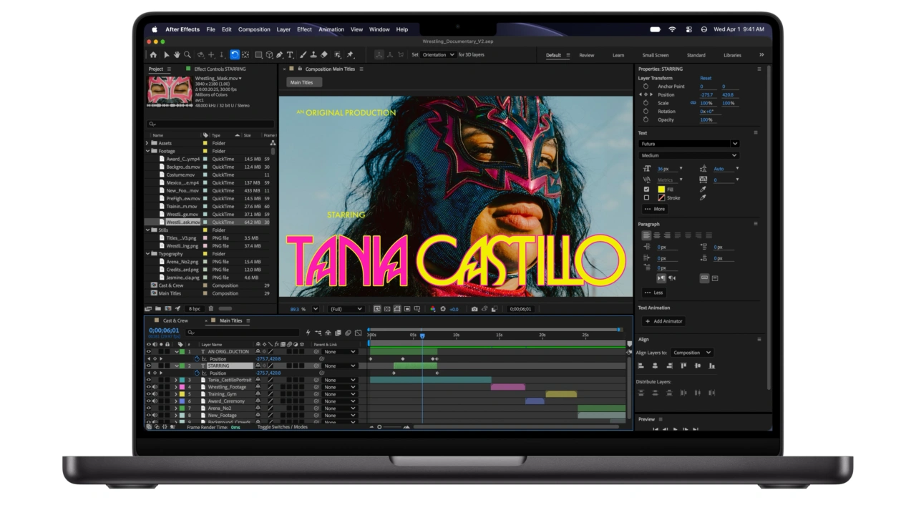Open the Align Layers to Composition dropdown
Image resolution: width=916 pixels, height=510 pixels.
pos(693,353)
